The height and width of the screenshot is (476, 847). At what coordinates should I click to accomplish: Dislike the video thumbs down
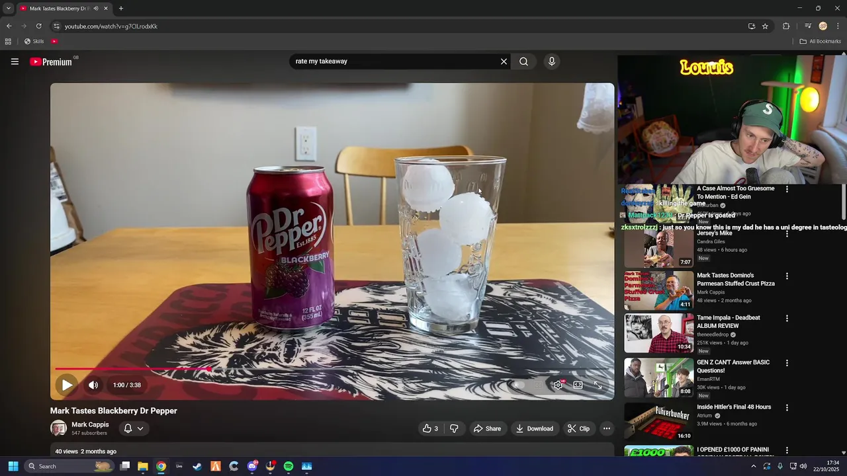point(454,428)
